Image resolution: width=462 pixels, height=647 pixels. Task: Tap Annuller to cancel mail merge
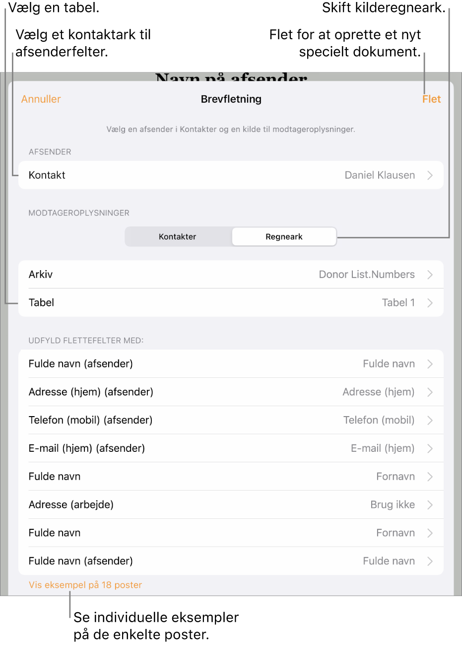pos(41,99)
